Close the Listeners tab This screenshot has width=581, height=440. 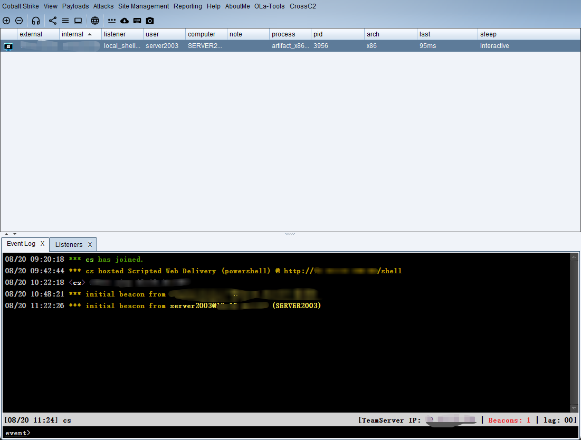pos(90,244)
